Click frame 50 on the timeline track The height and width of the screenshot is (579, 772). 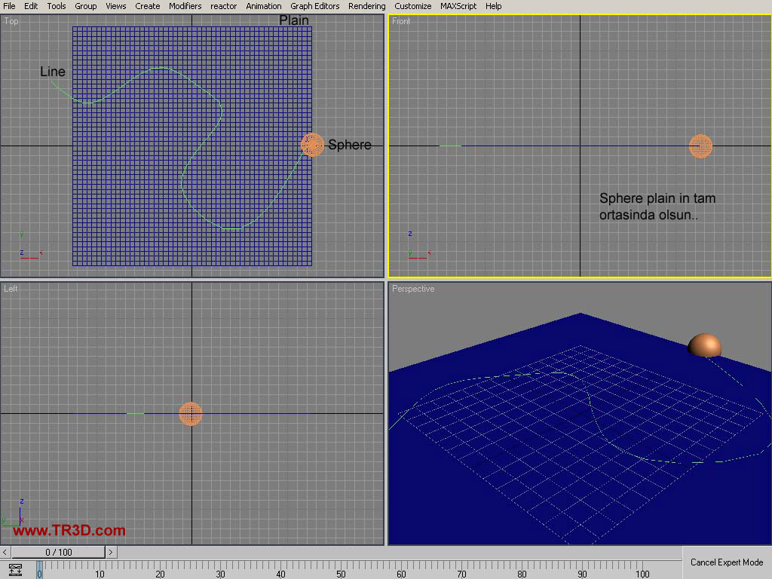click(341, 570)
